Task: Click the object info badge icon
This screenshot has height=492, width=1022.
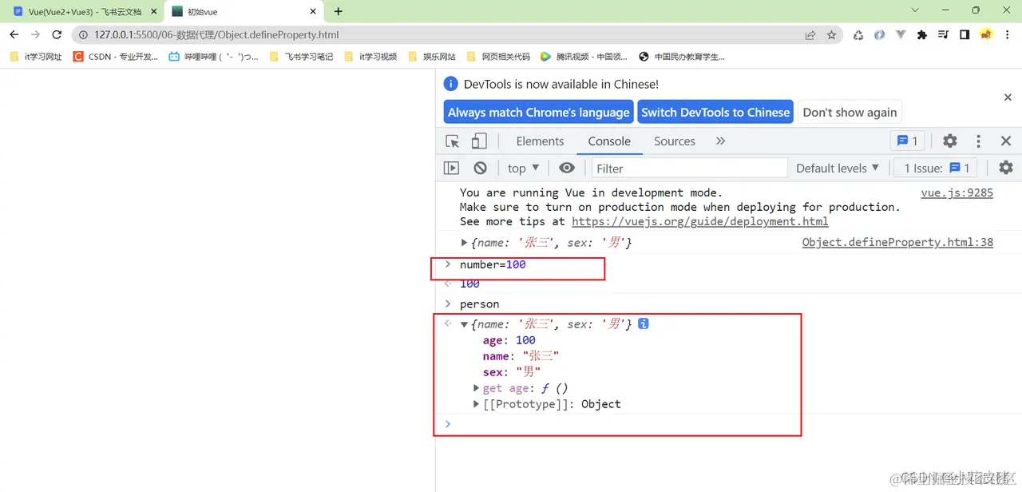Action: [x=644, y=324]
